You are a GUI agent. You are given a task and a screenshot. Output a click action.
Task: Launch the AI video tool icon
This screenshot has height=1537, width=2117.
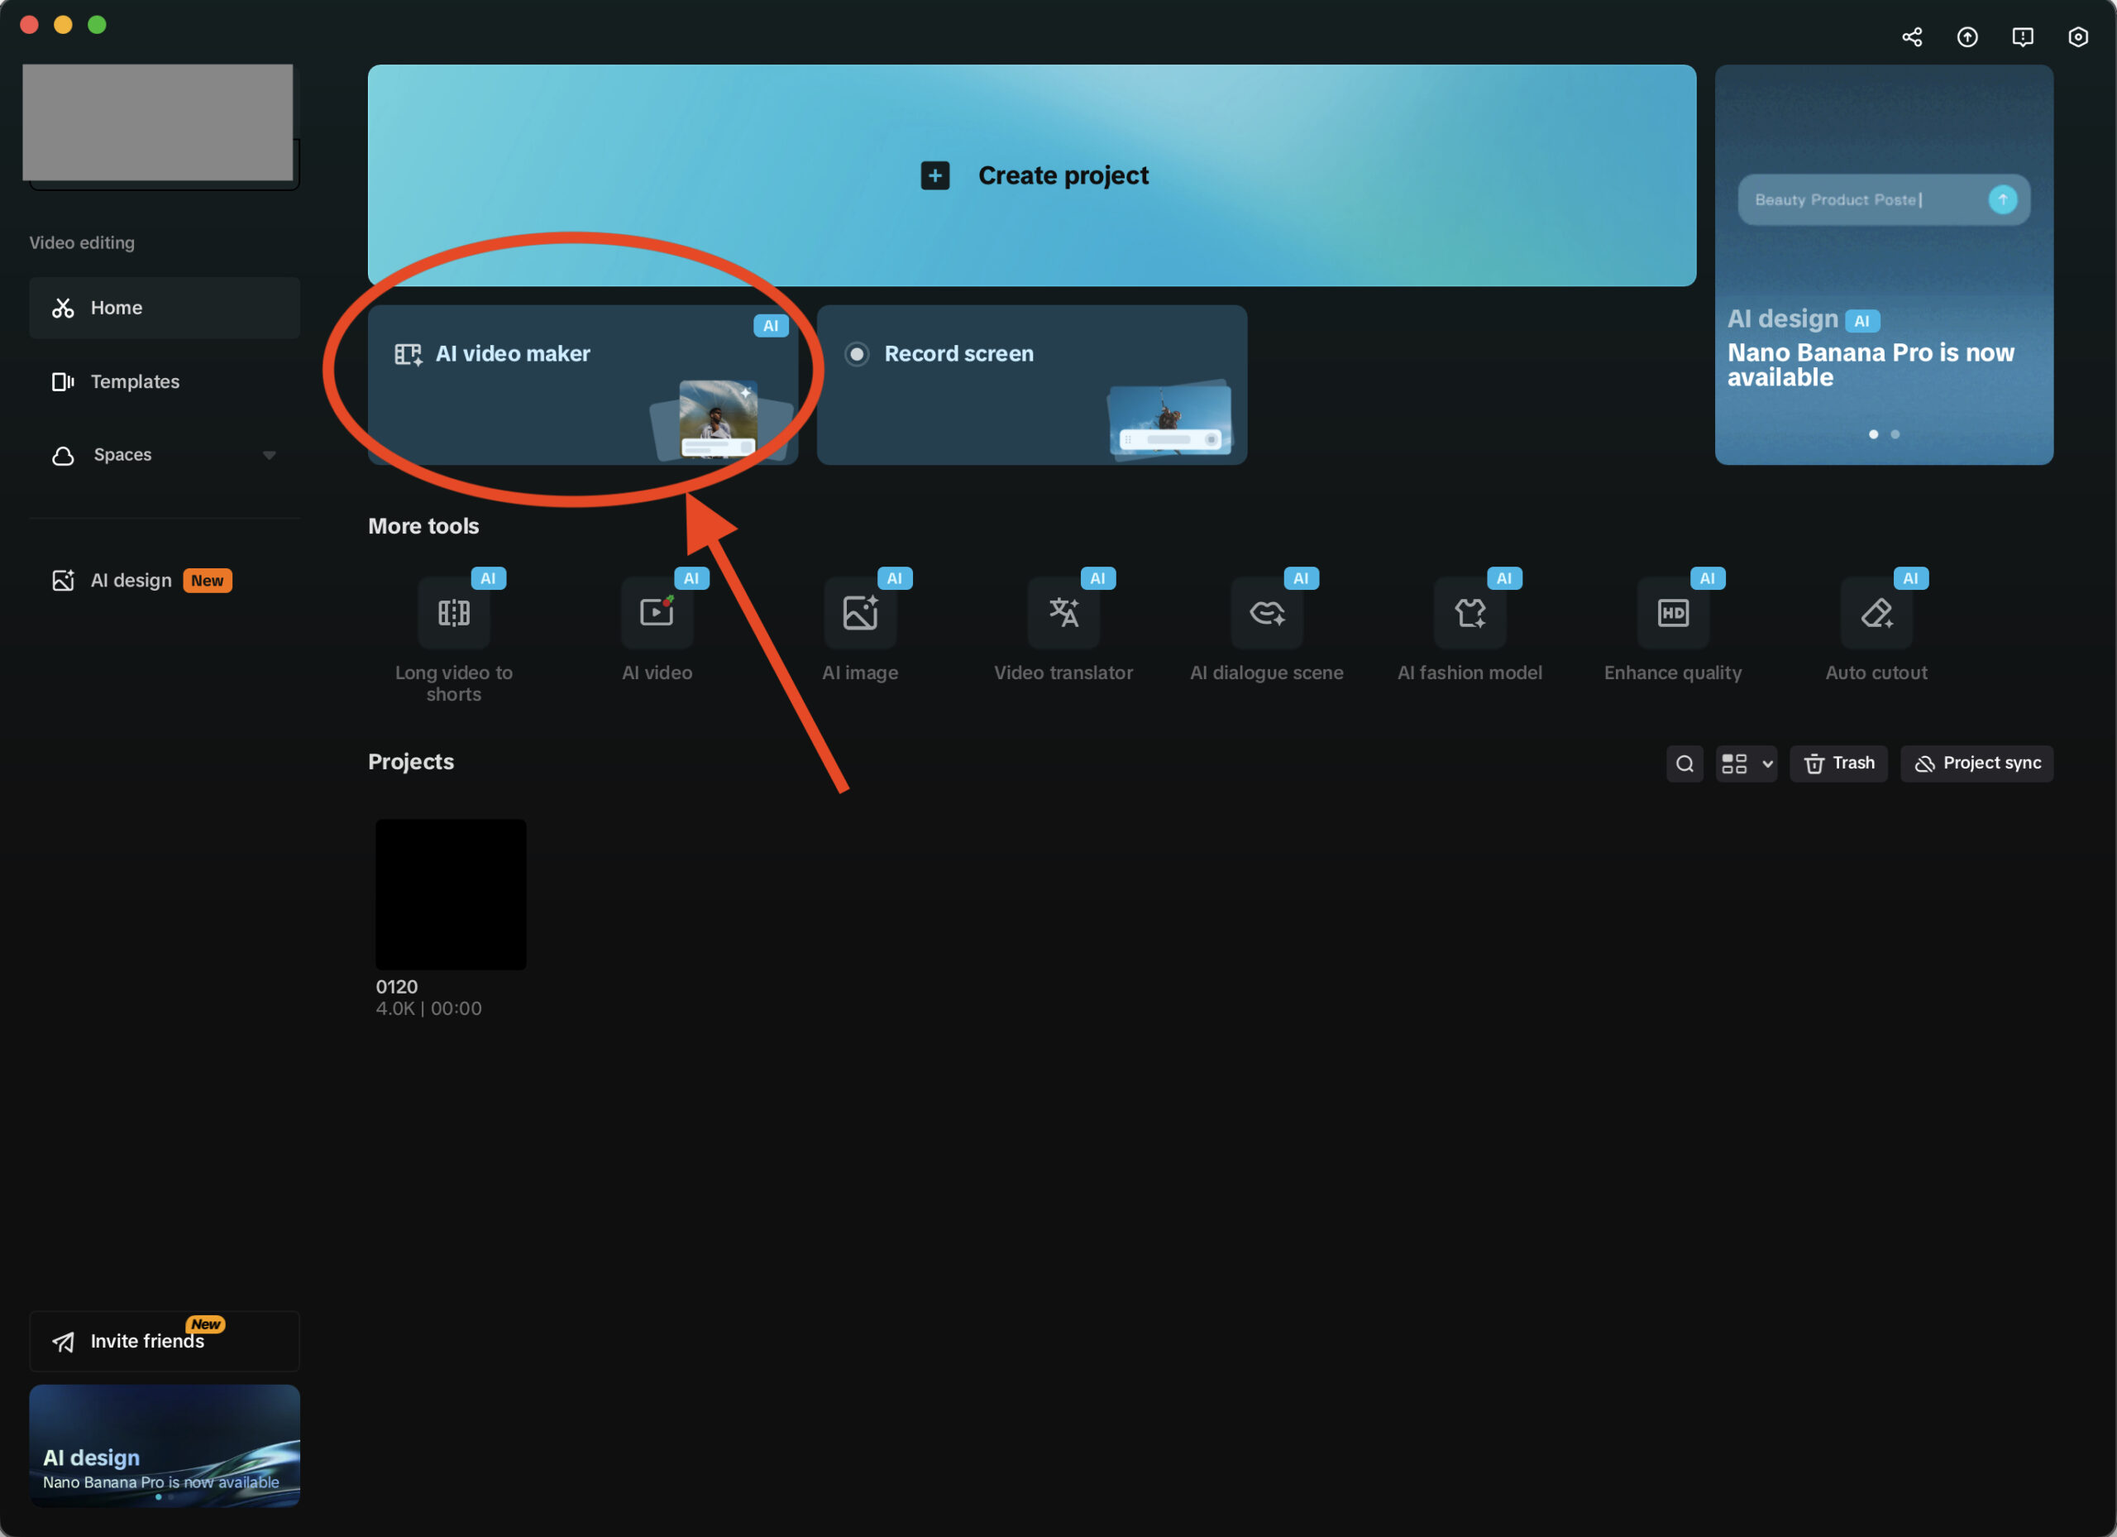[657, 612]
